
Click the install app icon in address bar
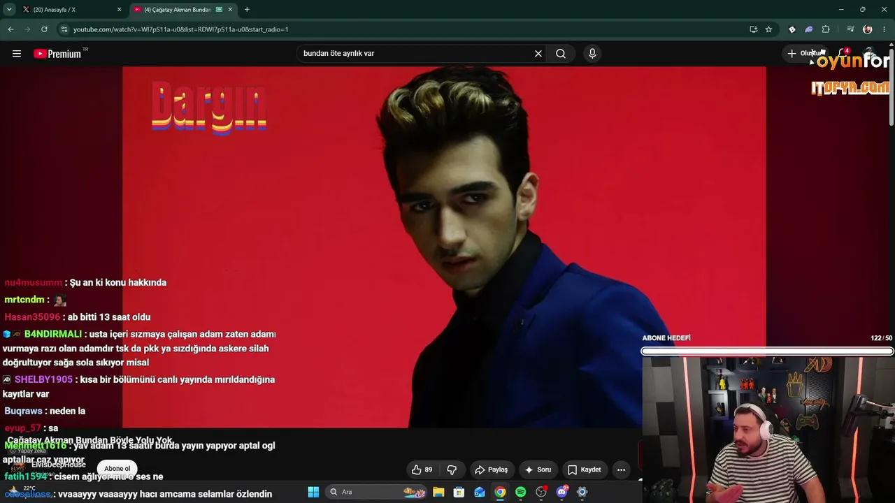(753, 29)
